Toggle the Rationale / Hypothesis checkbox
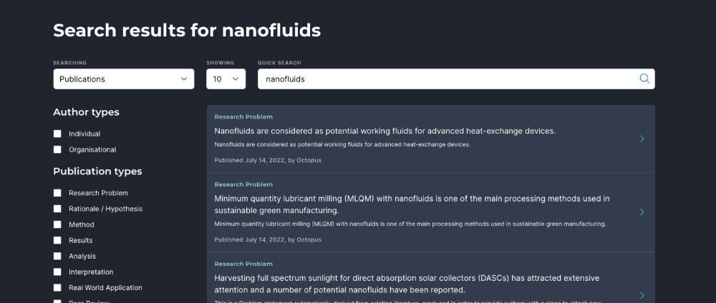716x303 pixels. [x=57, y=209]
